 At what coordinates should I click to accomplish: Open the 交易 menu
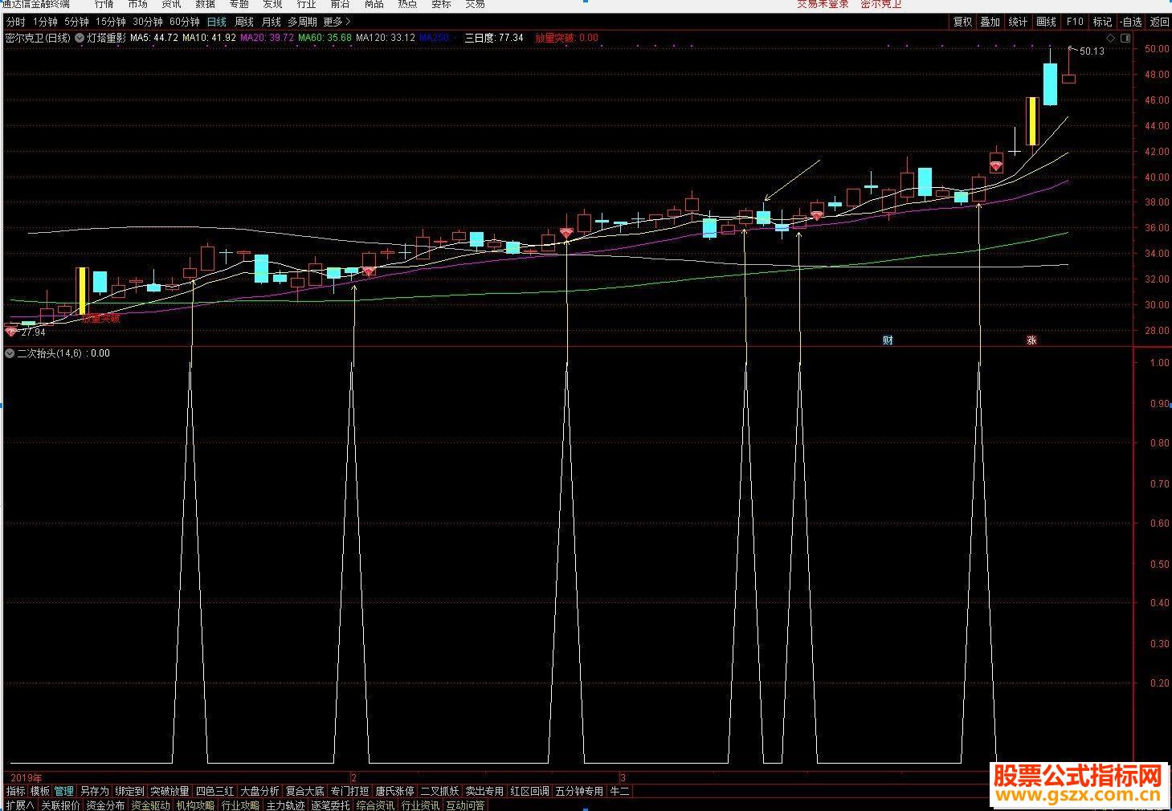point(475,4)
